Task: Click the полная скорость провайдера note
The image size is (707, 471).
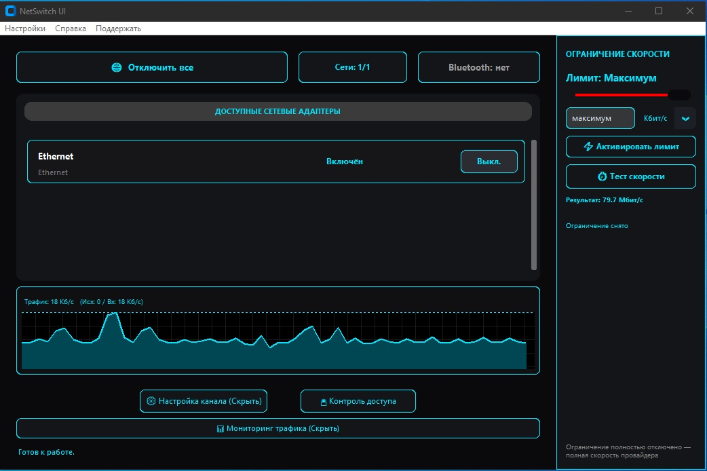Action: click(612, 455)
